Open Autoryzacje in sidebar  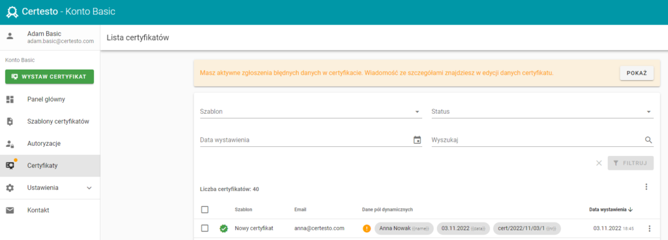click(x=50, y=144)
